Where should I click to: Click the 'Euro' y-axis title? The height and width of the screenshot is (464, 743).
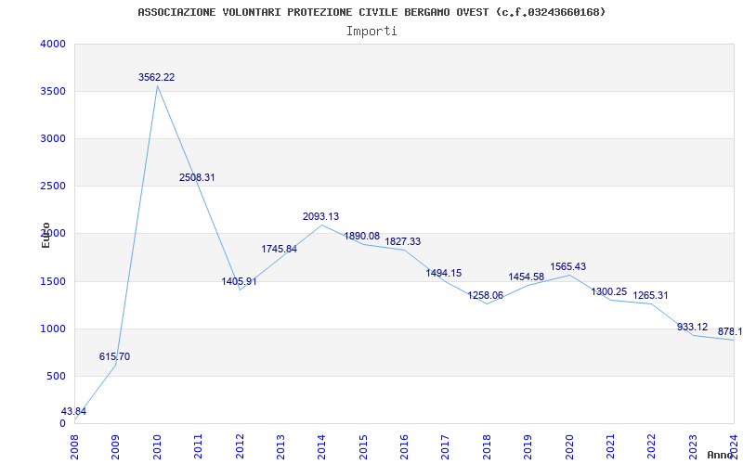46,235
